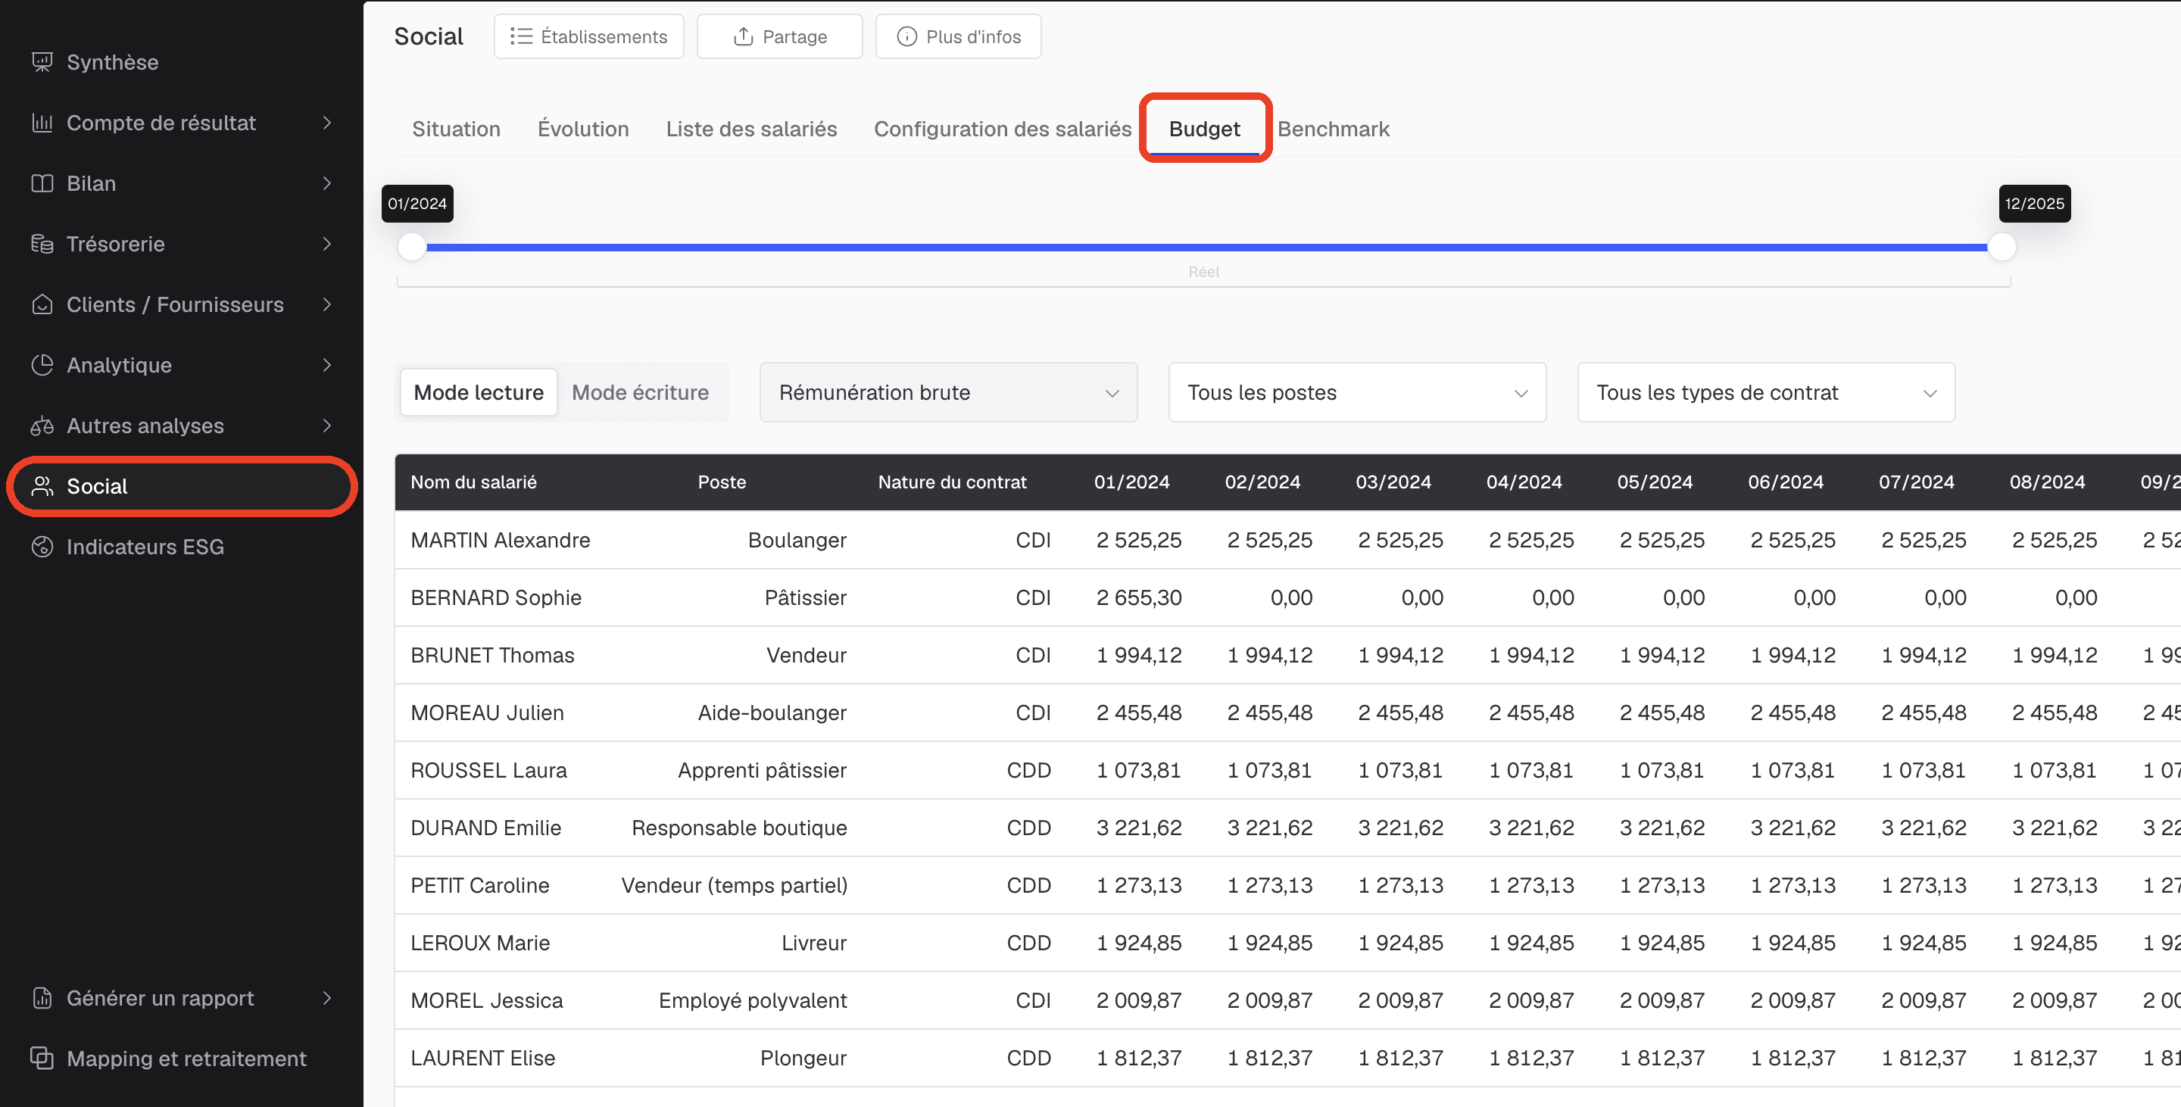Image resolution: width=2181 pixels, height=1107 pixels.
Task: Expand the Analytique submenu chevron
Action: [327, 365]
